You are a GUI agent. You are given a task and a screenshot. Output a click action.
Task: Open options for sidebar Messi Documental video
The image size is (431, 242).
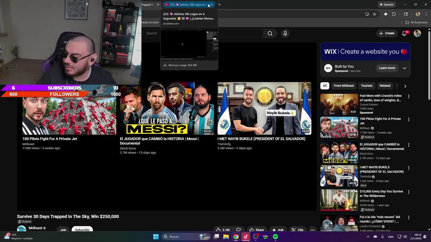coord(409,145)
